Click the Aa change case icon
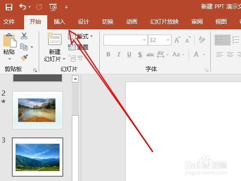Image resolution: width=241 pixels, height=181 pixels. pos(176,54)
